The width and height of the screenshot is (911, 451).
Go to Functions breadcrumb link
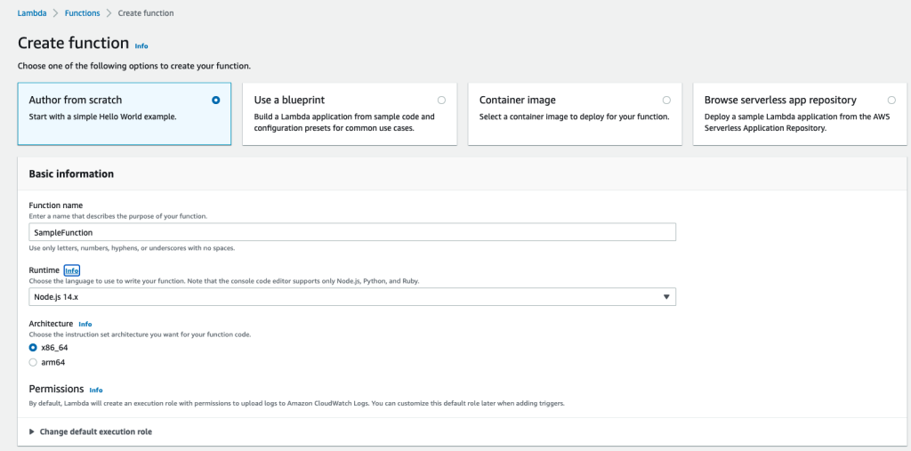tap(82, 13)
